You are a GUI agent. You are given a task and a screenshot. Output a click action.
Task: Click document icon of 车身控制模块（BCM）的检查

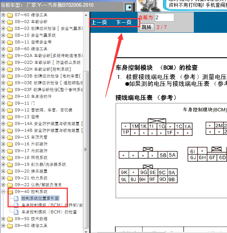pyautogui.click(x=16, y=212)
